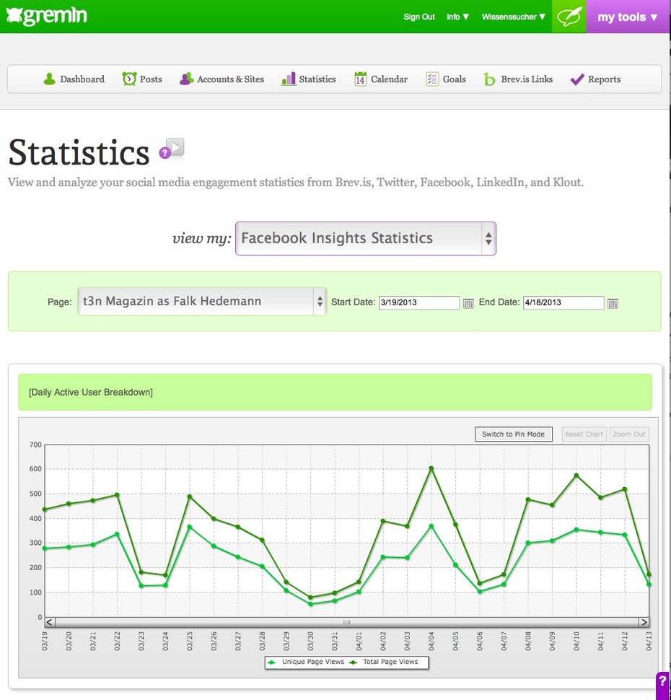Open the Start Date calendar picker icon

[468, 304]
